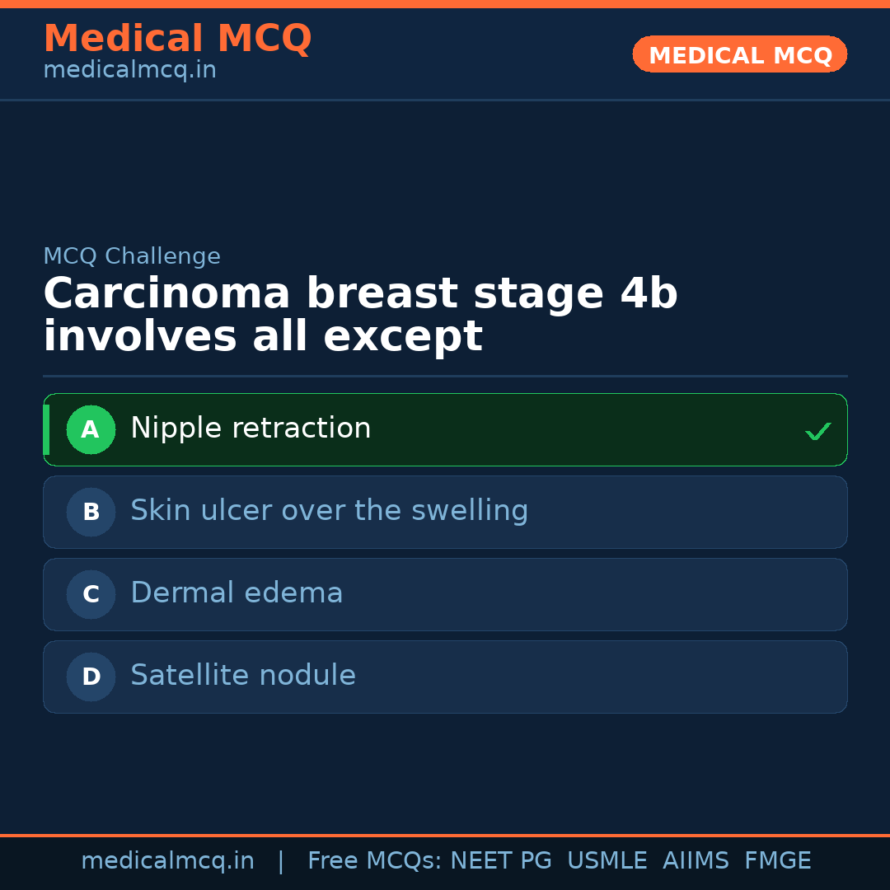Click the "C" circle badge
The height and width of the screenshot is (890, 890).
91,594
